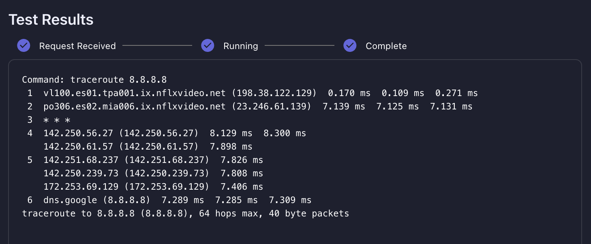
Task: Click the Request Received checkmark icon
Action: 24,46
